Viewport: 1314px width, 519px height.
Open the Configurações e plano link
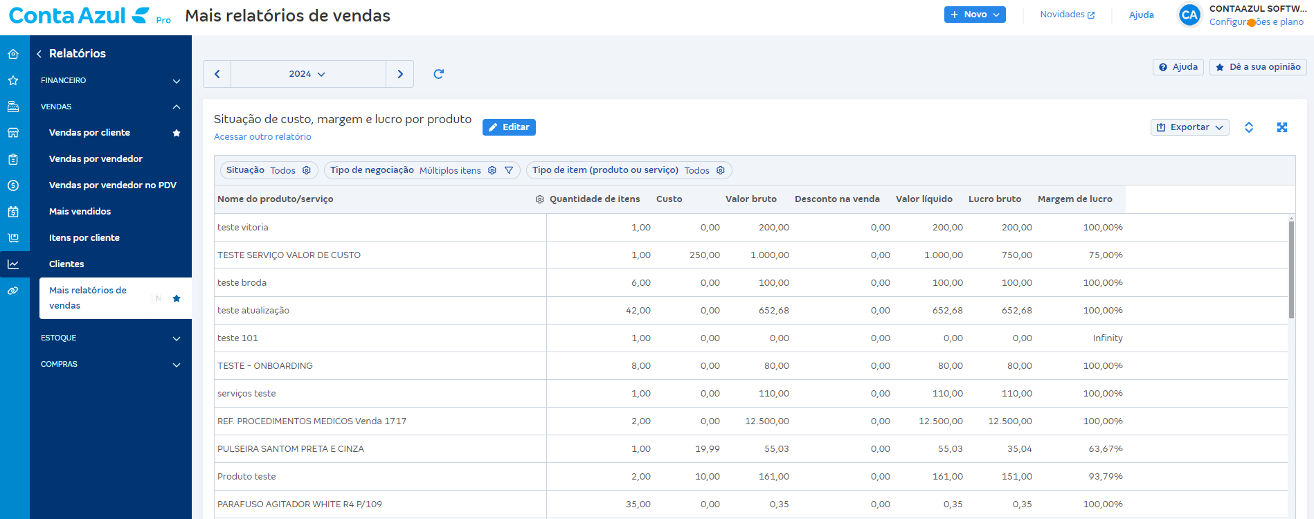[x=1257, y=22]
